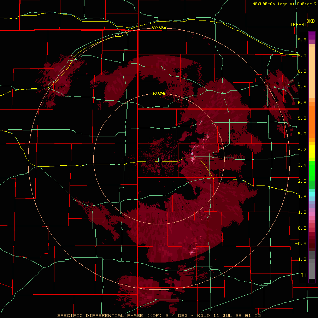Pick the orange color bar segment

click(312, 122)
